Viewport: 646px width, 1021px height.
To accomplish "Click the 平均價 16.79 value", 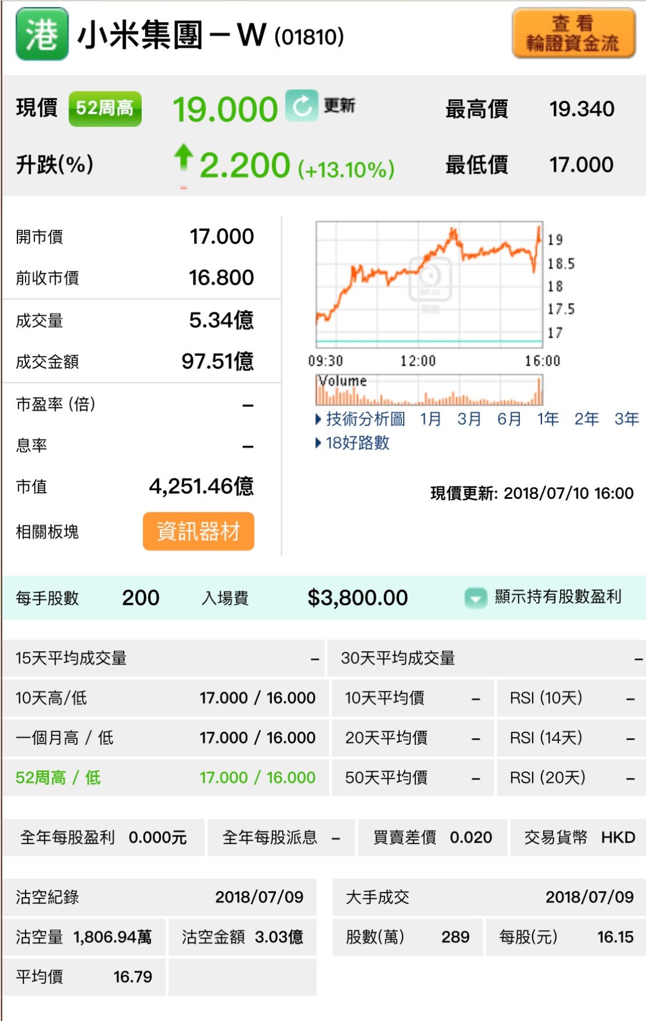I will click(x=132, y=977).
